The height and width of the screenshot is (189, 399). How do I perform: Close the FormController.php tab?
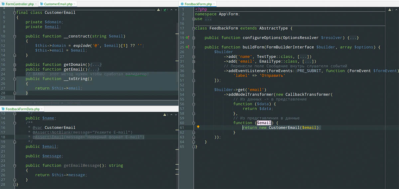tap(36, 4)
